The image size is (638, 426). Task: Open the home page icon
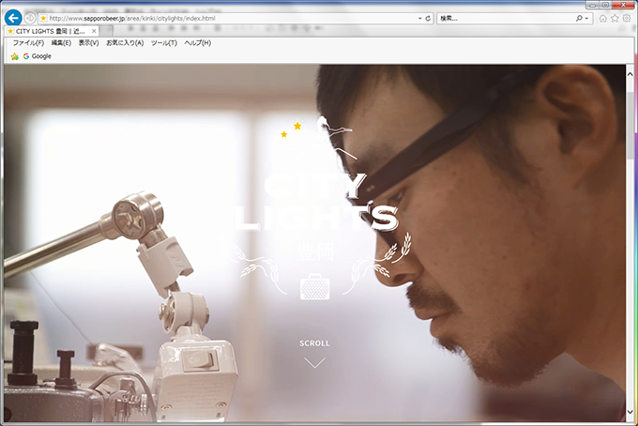(603, 19)
